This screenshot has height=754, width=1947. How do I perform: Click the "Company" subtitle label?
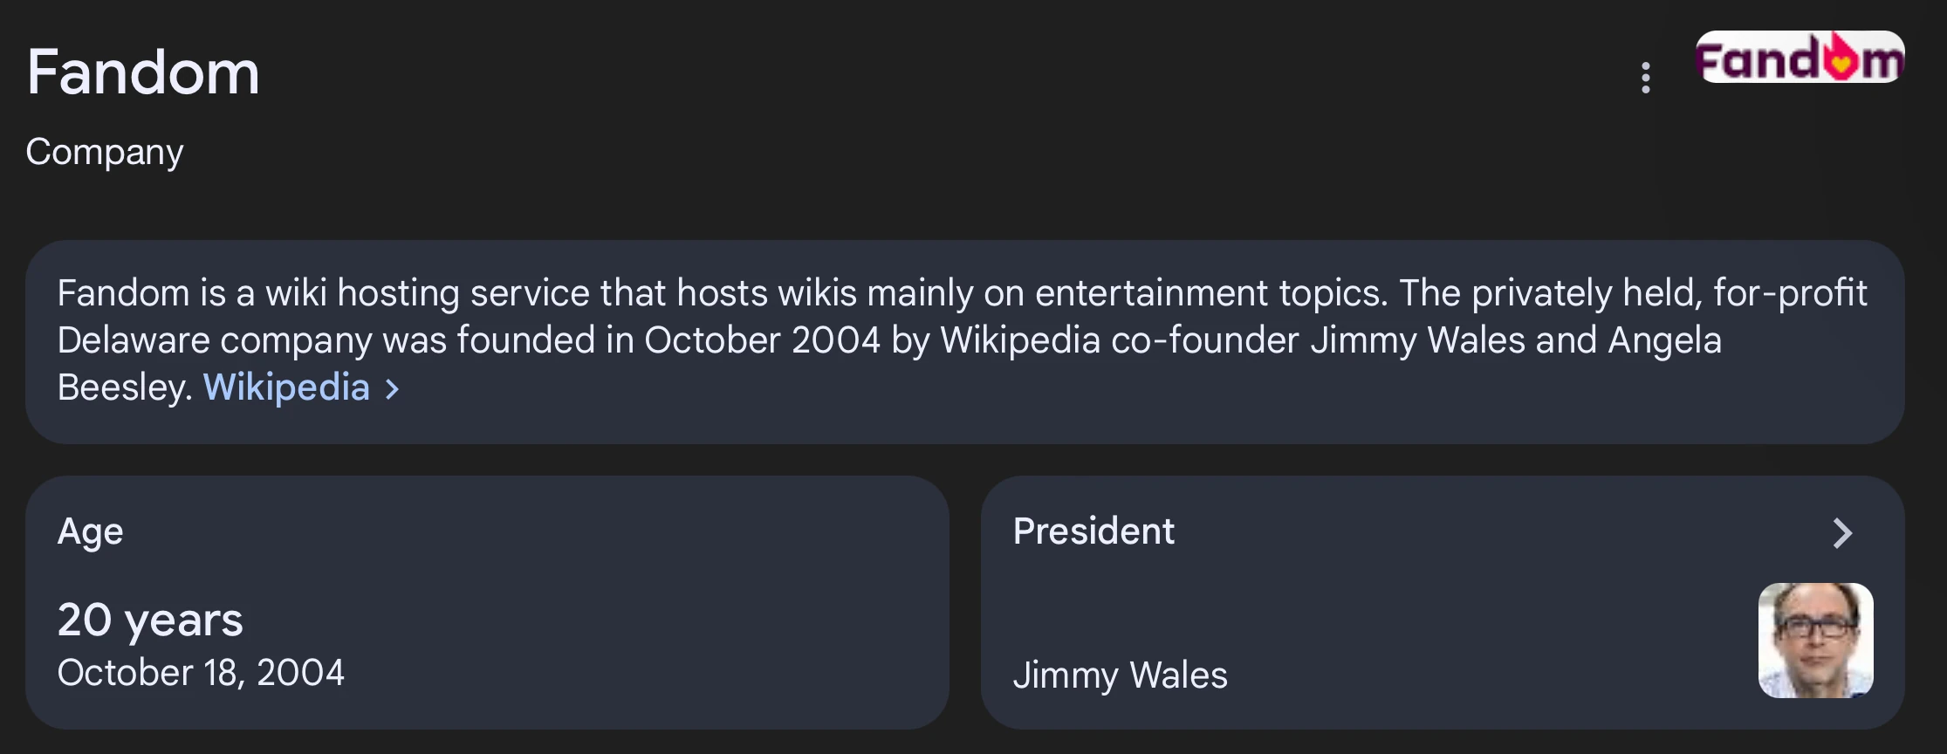(x=105, y=152)
